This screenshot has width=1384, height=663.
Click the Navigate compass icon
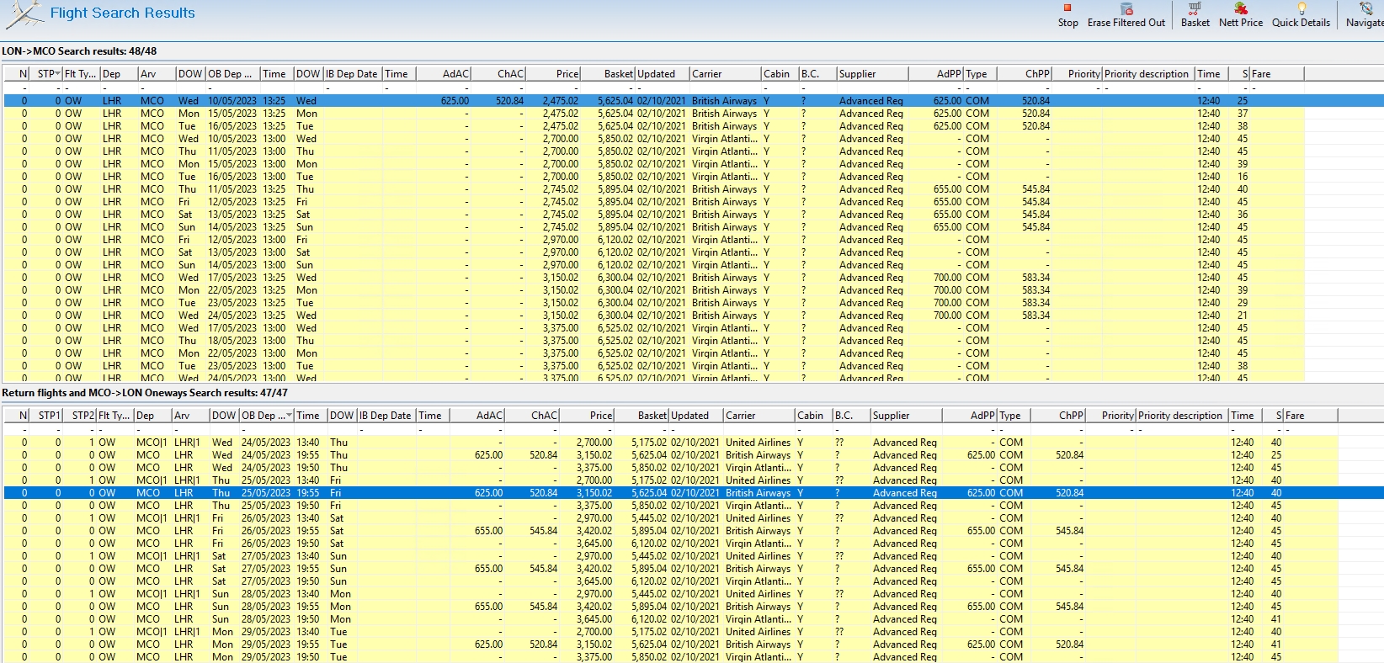point(1366,8)
